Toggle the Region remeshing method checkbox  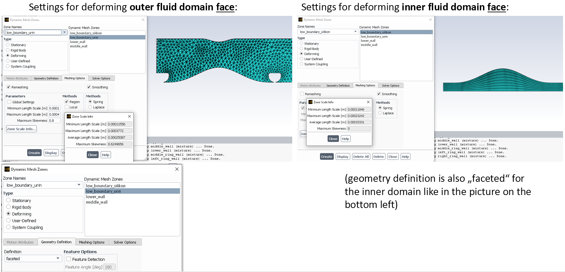(66, 102)
